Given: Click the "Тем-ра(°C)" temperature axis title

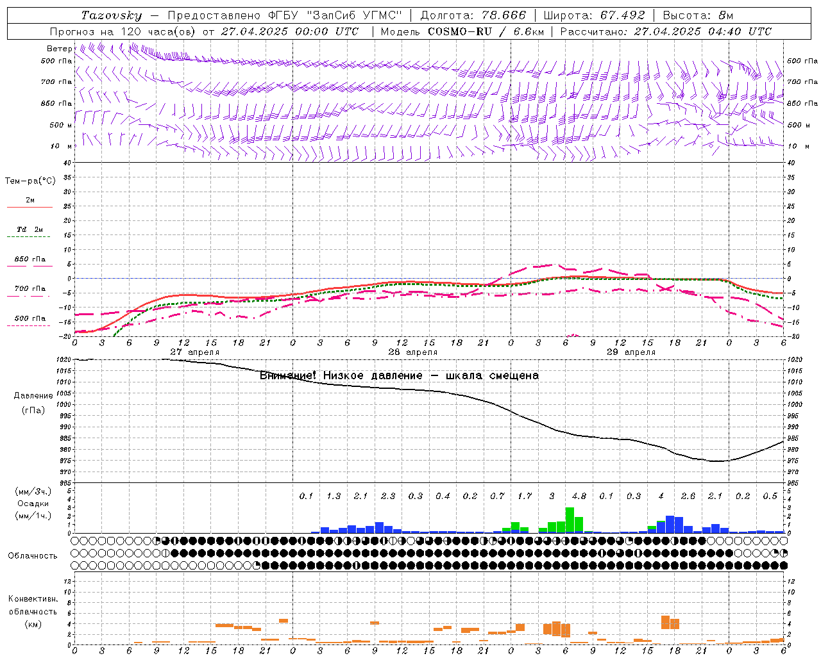Looking at the screenshot, I should (x=30, y=181).
